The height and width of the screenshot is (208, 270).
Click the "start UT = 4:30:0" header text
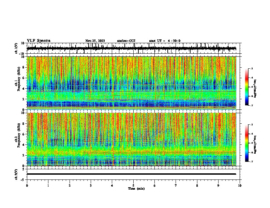tap(165, 41)
